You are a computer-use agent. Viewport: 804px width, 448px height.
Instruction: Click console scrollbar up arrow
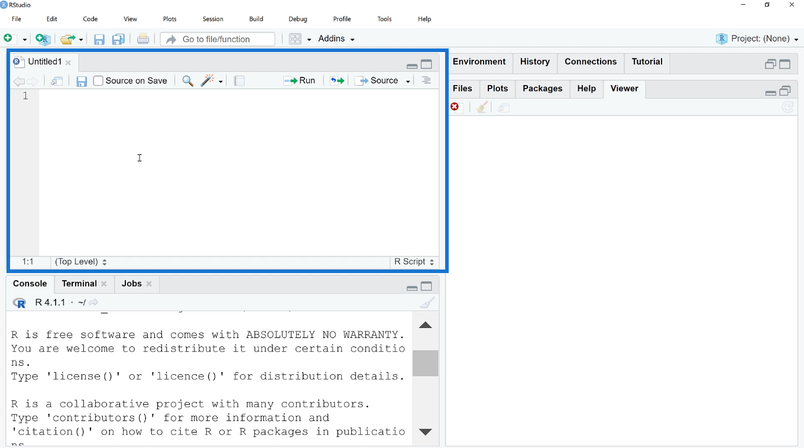point(425,325)
